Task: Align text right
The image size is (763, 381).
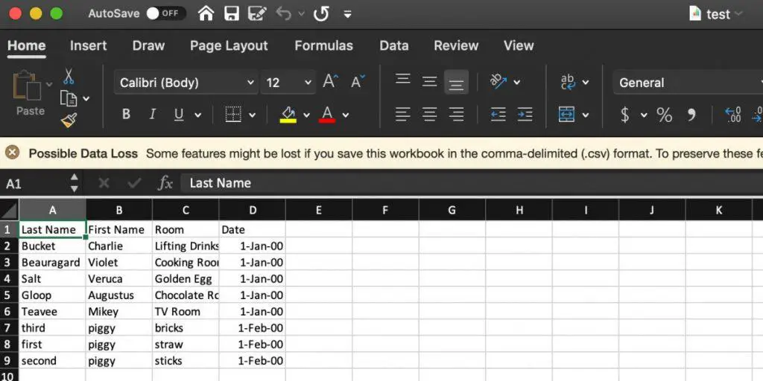Action: [456, 115]
